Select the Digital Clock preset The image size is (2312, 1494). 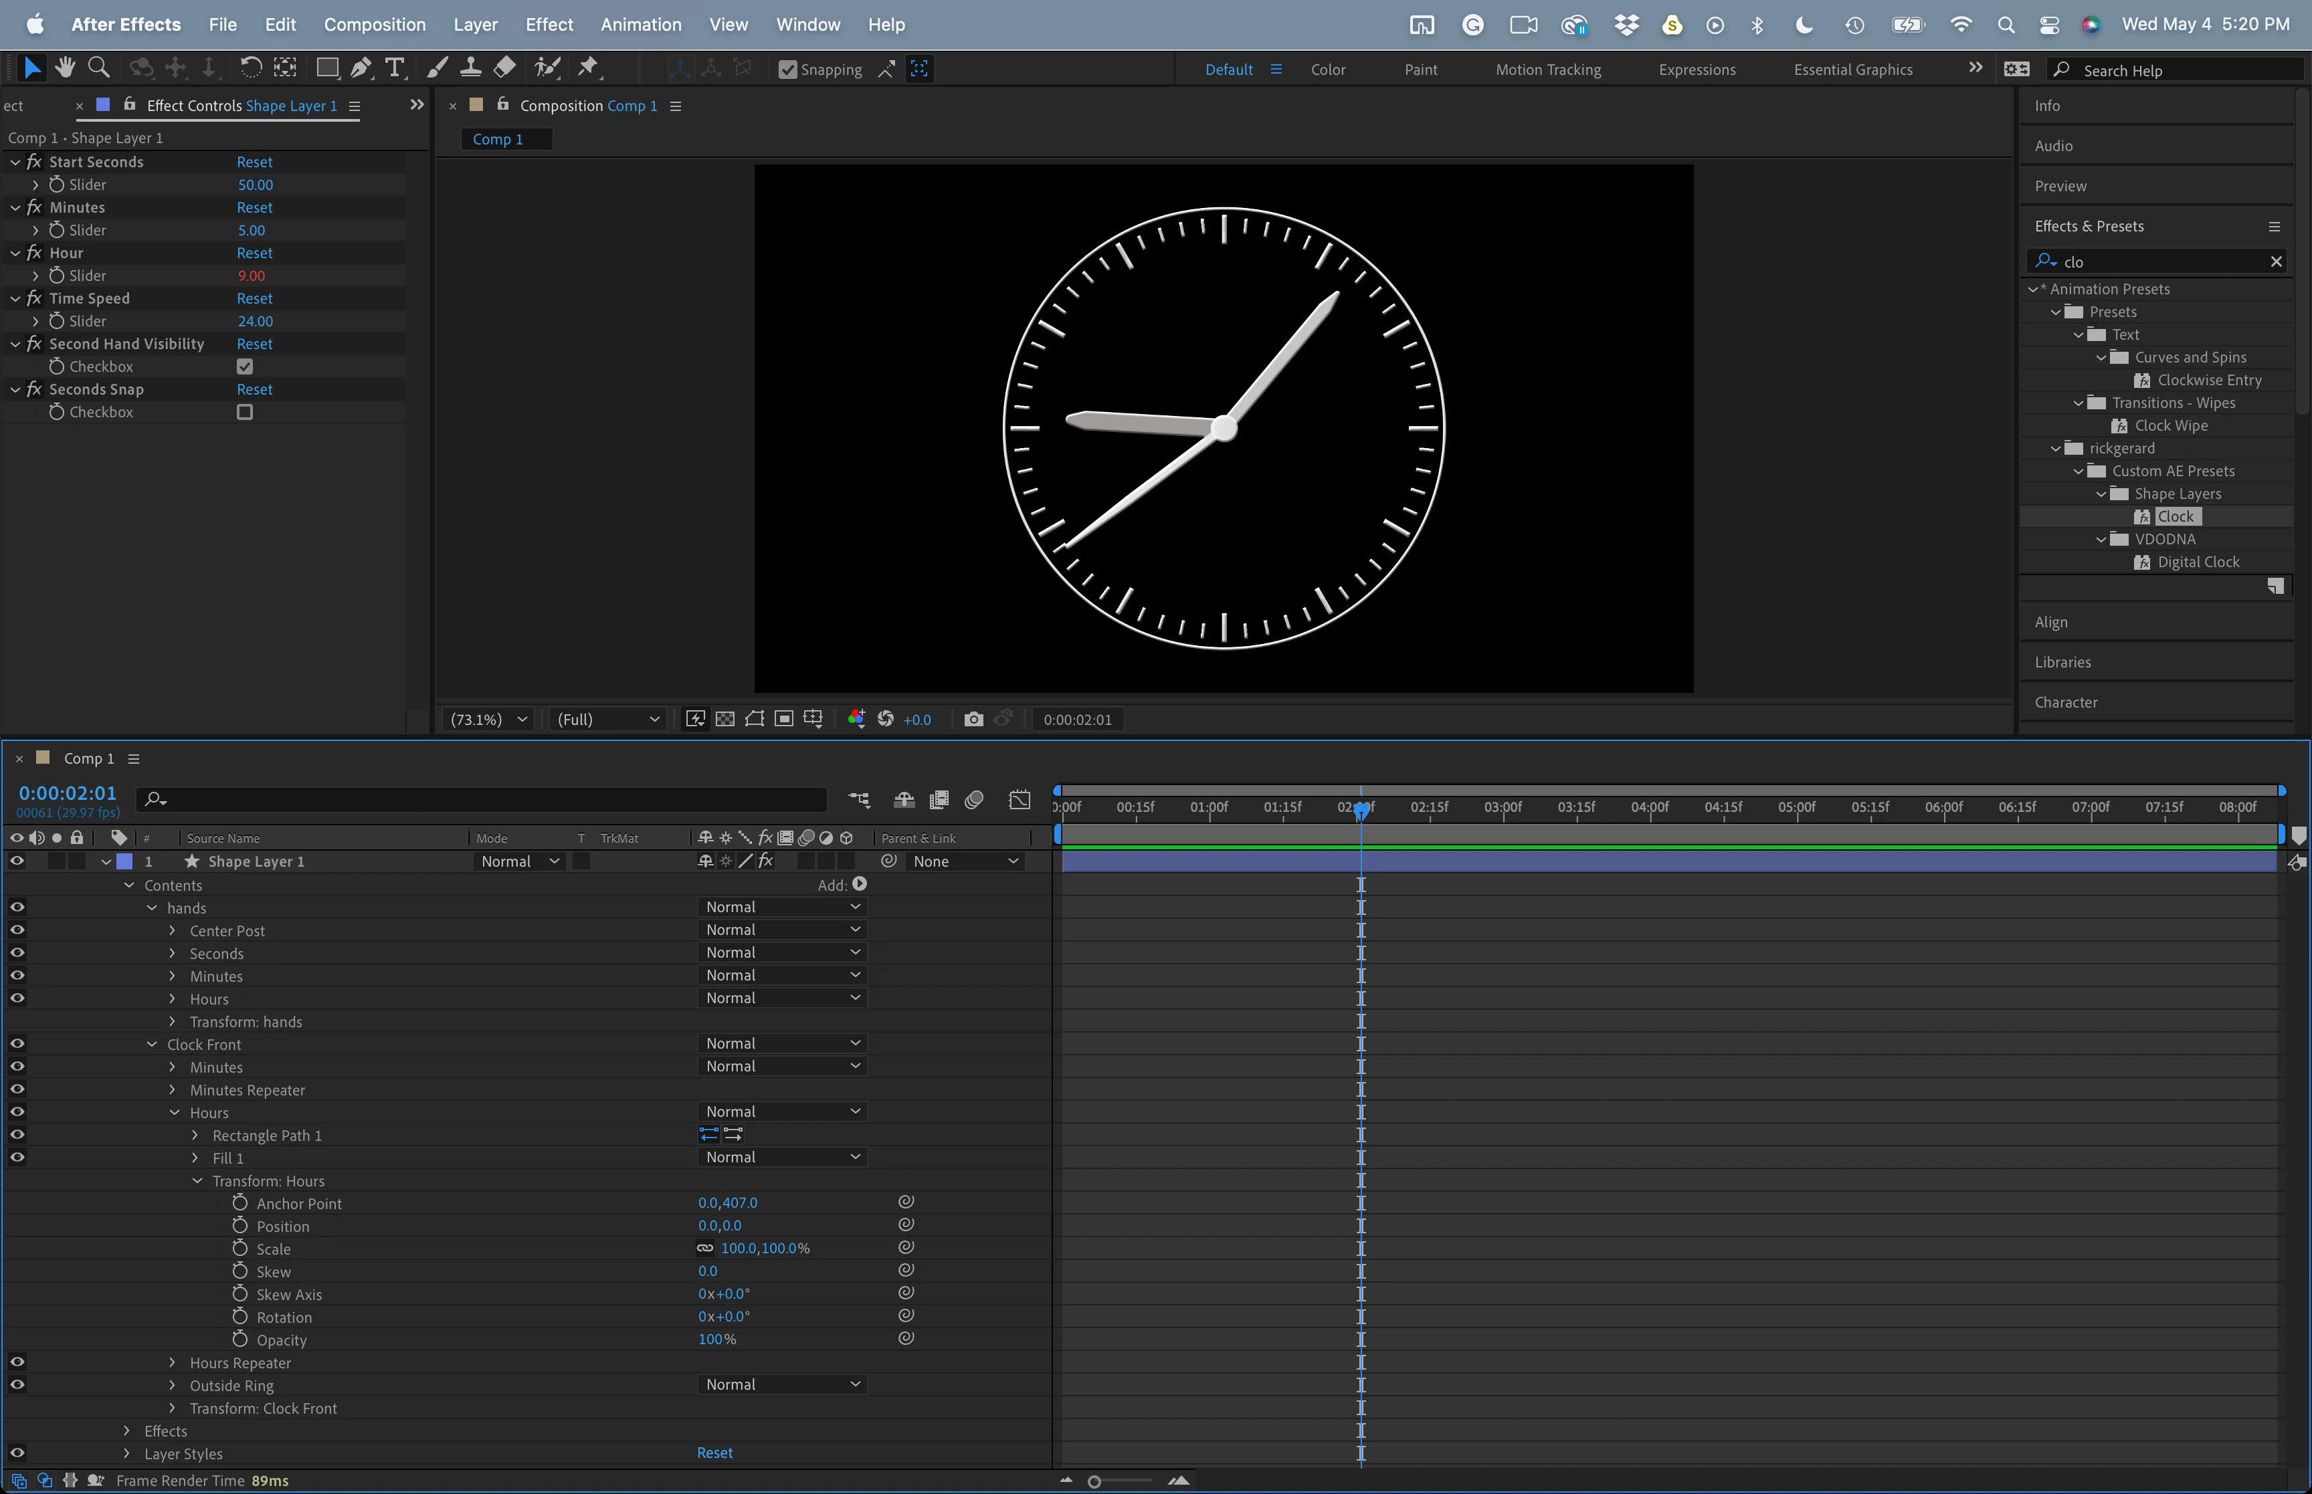point(2198,562)
